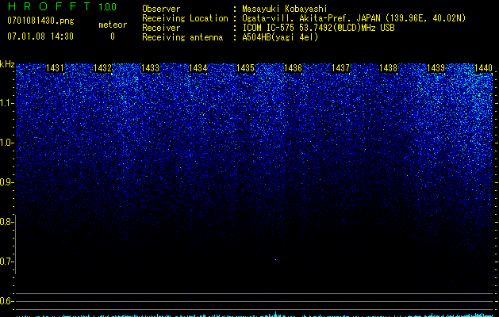Click the HROFFT 1.0.0 title text
The image size is (499, 317).
62,6
